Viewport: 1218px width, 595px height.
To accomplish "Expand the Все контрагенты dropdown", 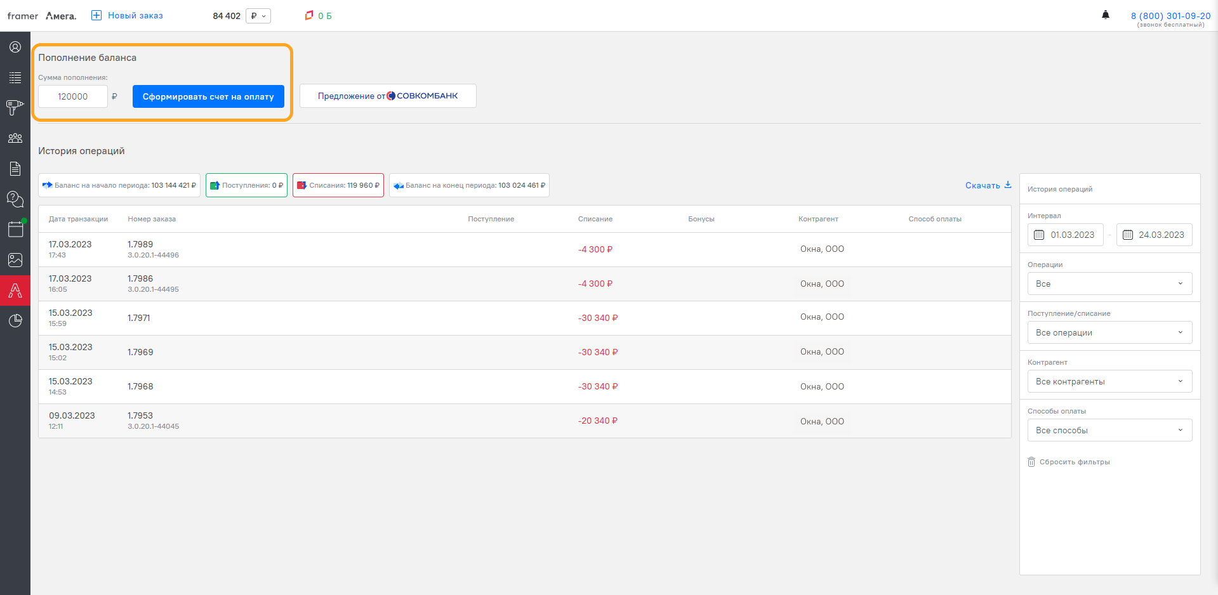I will click(x=1110, y=381).
